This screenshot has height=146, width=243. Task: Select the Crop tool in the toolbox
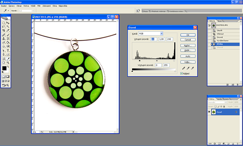coord(4,31)
